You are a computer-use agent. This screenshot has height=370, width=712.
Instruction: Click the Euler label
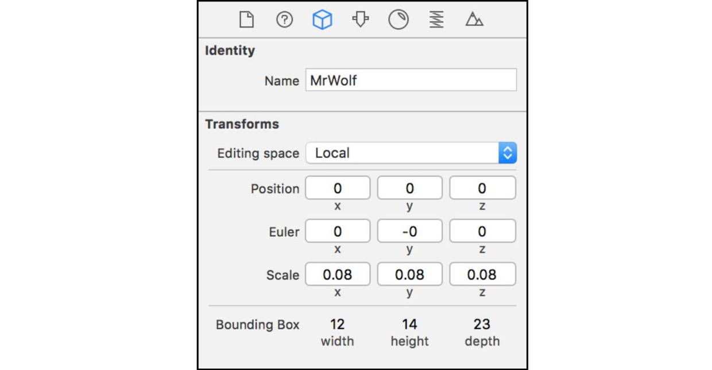[x=284, y=232]
